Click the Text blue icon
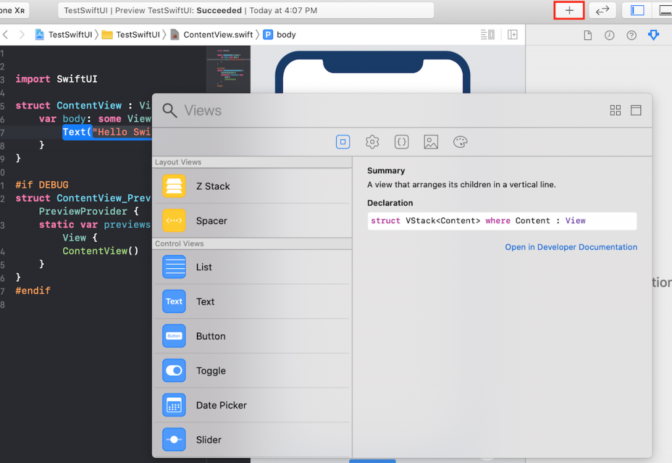This screenshot has height=463, width=672. (x=174, y=302)
